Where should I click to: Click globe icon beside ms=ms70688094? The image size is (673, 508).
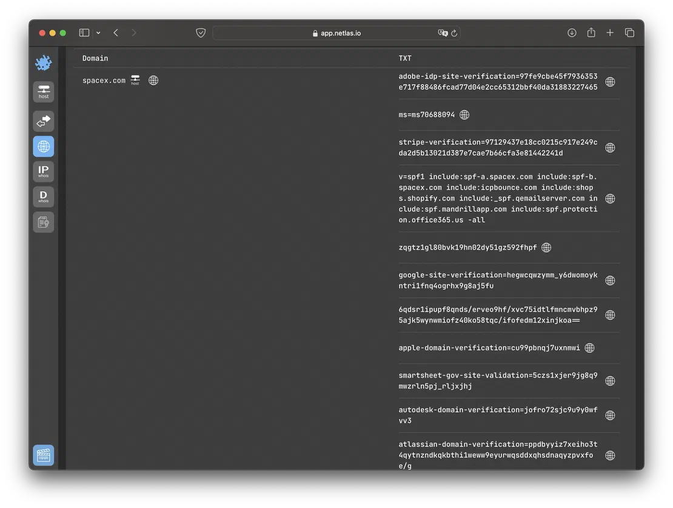464,115
